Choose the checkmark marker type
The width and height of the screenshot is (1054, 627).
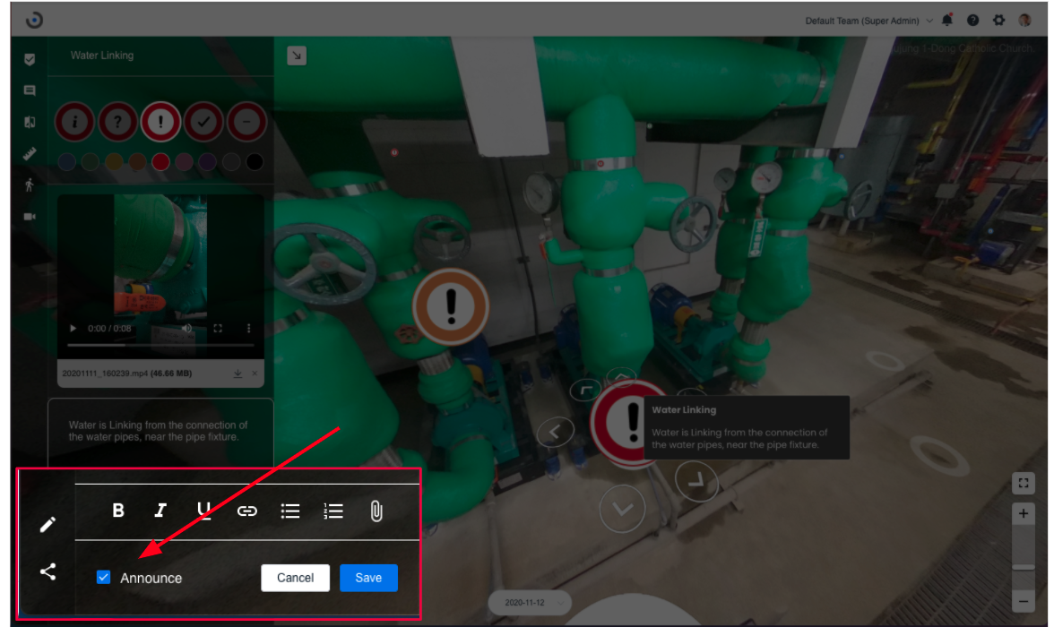(203, 122)
